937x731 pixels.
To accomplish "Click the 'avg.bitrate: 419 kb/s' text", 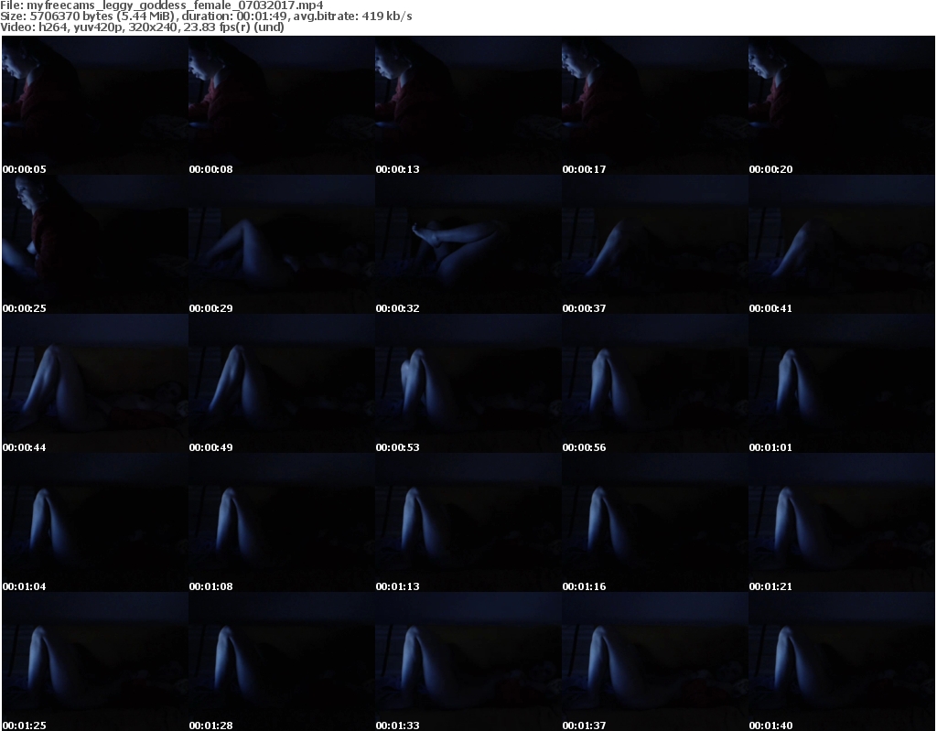I will tap(352, 16).
